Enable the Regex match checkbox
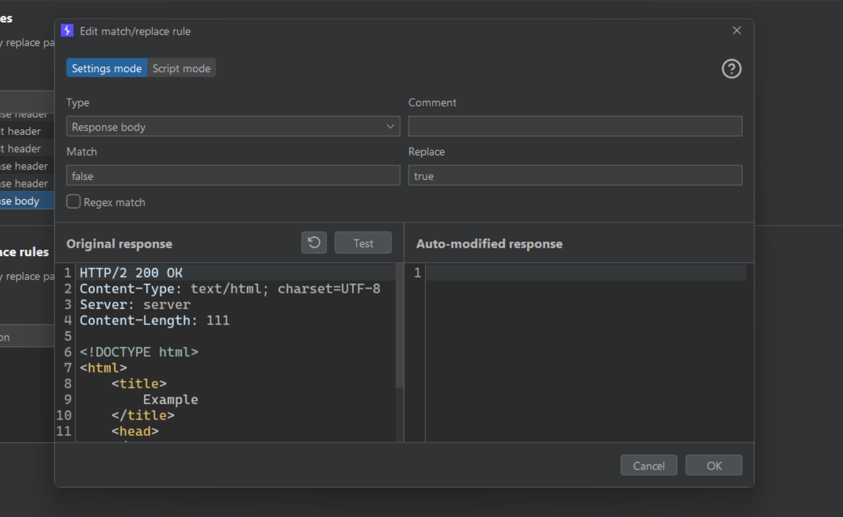Viewport: 843px width, 517px height. [74, 202]
